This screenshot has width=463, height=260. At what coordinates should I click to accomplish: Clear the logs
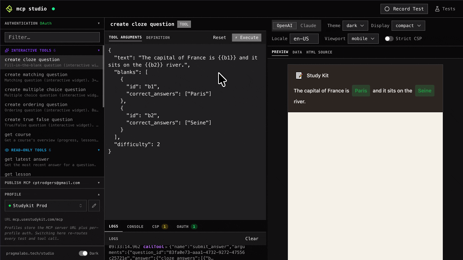252,239
